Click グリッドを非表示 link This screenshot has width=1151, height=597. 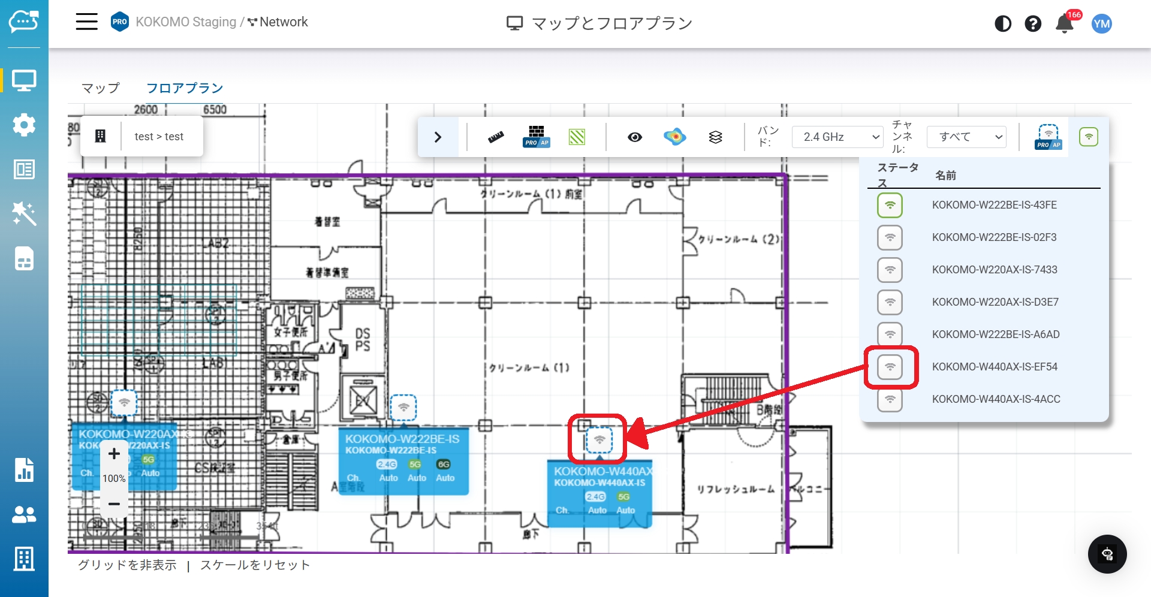[x=127, y=565]
